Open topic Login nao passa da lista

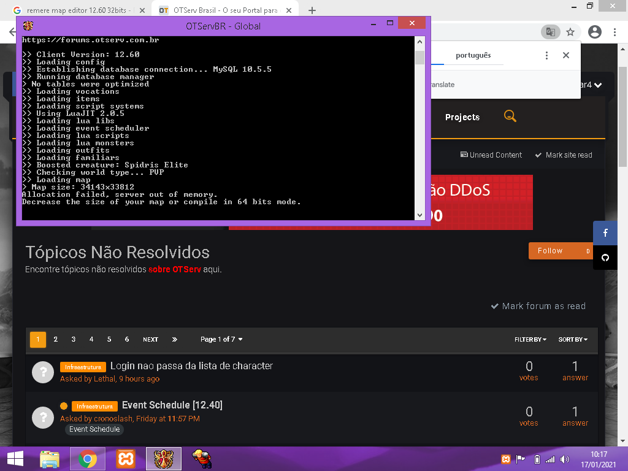tap(191, 366)
